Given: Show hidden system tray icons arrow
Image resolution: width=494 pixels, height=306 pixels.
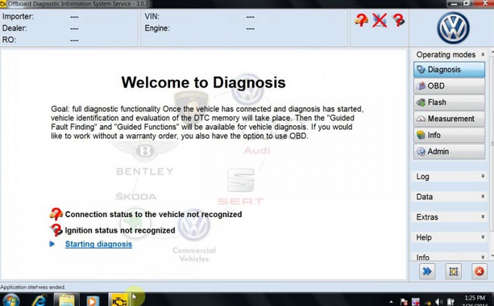Looking at the screenshot, I should [391, 302].
